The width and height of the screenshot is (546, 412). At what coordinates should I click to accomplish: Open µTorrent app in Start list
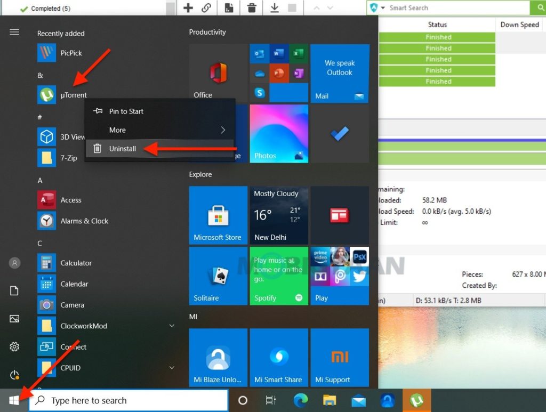62,95
